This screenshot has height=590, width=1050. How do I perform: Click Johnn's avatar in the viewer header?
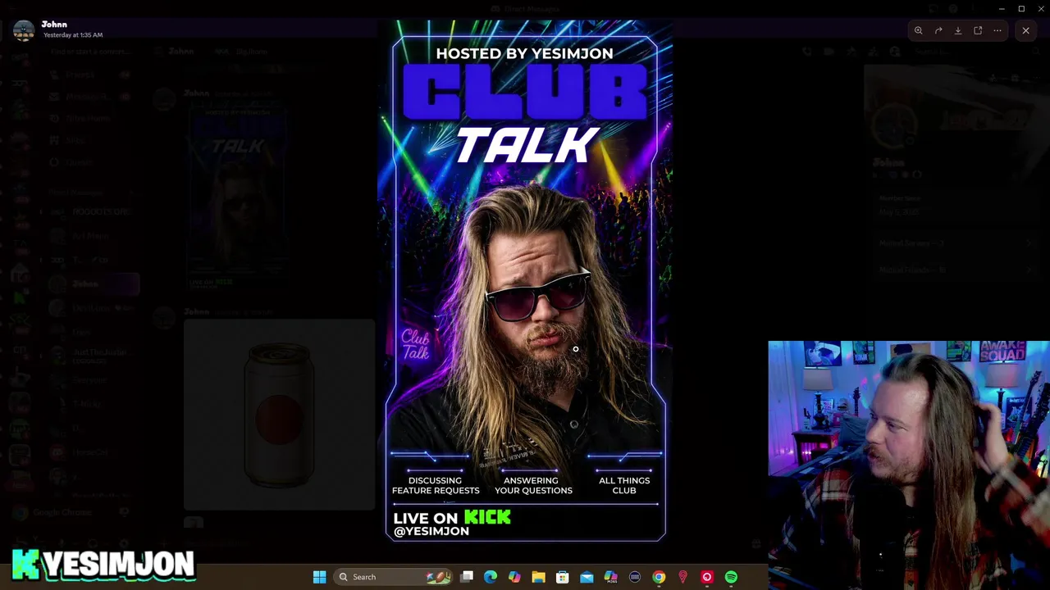pos(24,29)
